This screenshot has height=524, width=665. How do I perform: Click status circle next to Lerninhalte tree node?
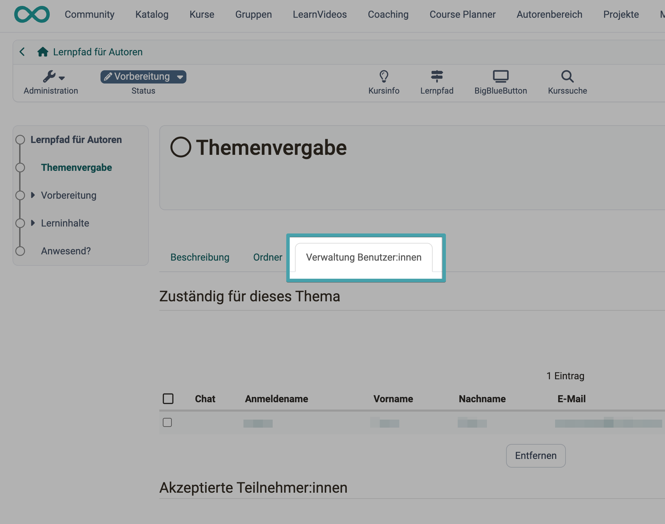coord(20,223)
